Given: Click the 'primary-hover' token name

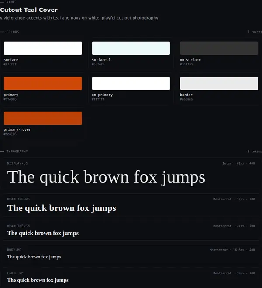Looking at the screenshot, I should tap(17, 129).
